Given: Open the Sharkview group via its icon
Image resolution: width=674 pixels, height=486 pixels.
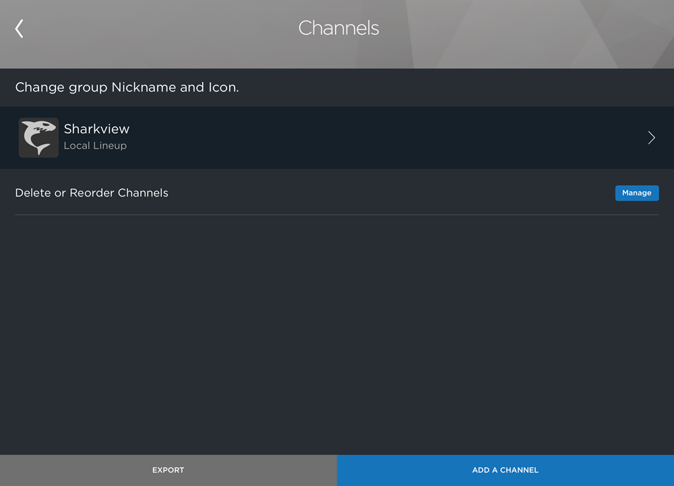Looking at the screenshot, I should point(38,137).
